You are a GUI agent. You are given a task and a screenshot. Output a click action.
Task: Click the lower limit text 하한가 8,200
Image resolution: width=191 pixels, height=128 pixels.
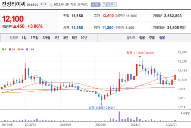click(x=125, y=28)
